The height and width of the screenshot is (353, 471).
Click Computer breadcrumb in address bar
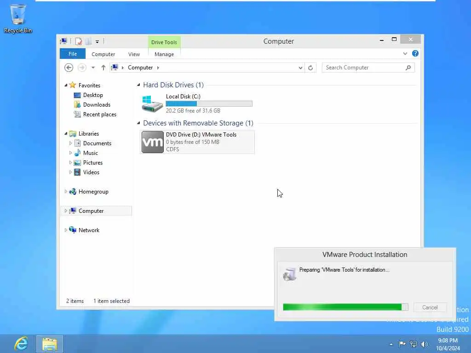(140, 68)
